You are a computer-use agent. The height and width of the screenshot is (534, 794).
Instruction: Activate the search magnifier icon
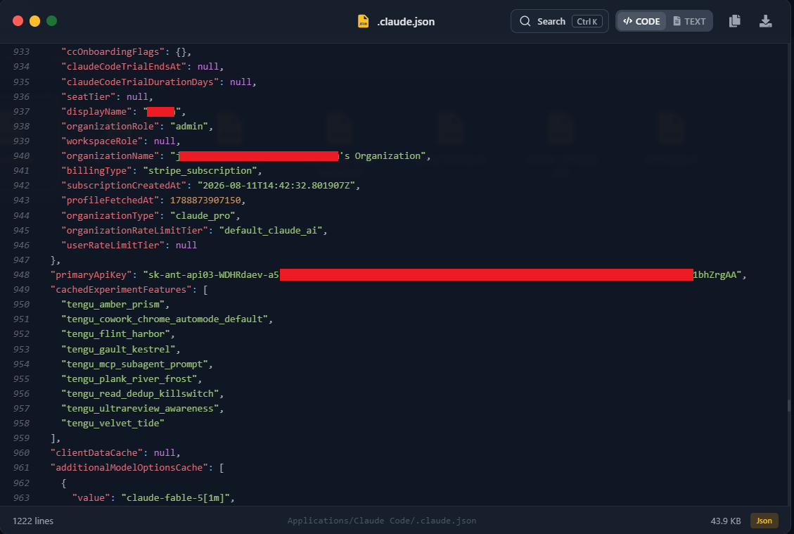tap(525, 21)
